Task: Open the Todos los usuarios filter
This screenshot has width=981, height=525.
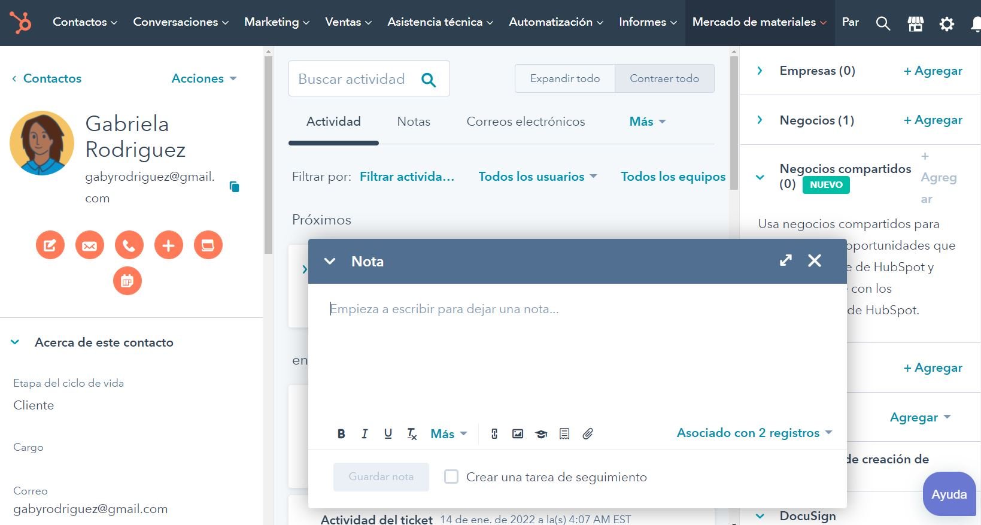Action: tap(537, 177)
